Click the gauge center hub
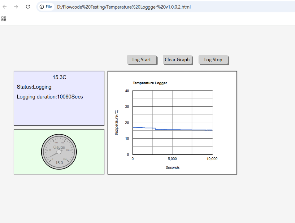 [x=59, y=152]
